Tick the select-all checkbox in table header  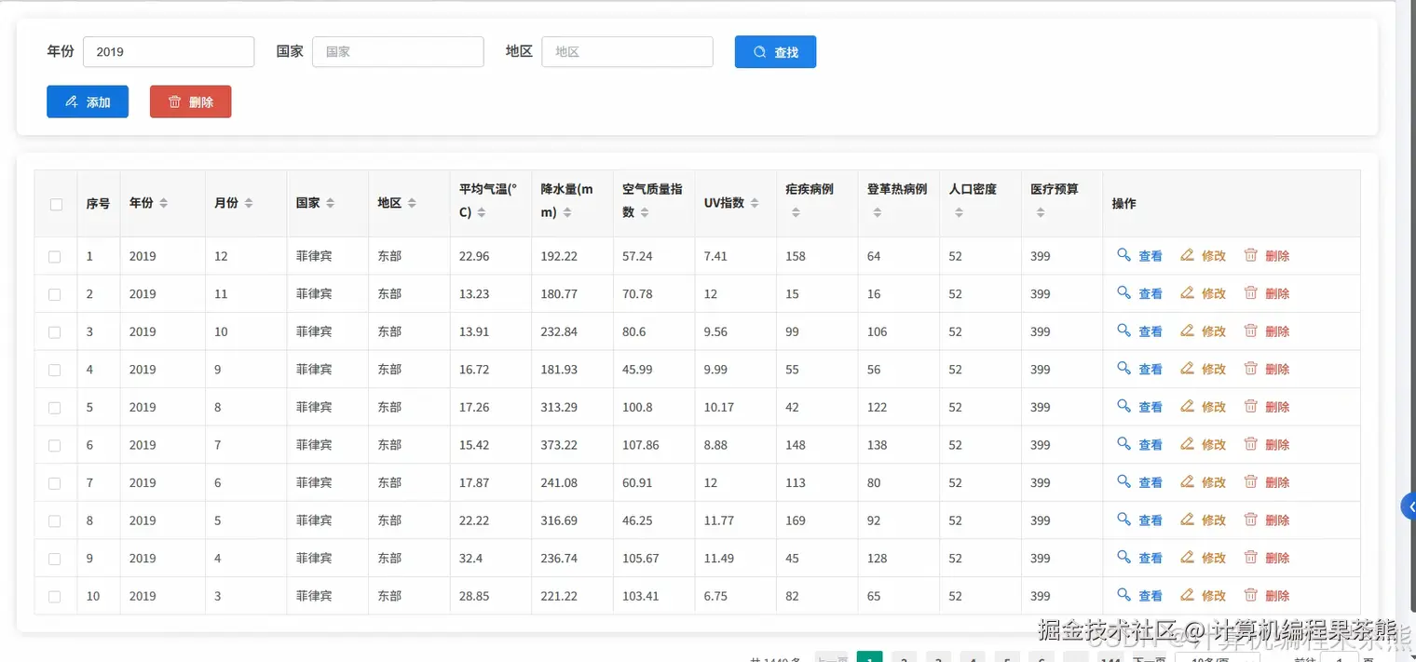pos(56,204)
